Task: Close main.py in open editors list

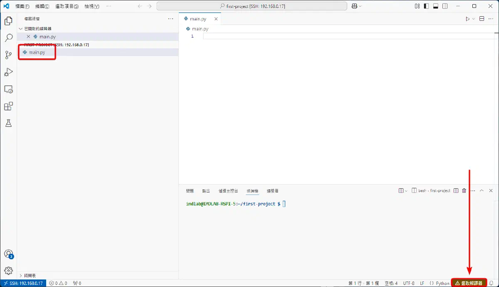Action: pyautogui.click(x=28, y=37)
